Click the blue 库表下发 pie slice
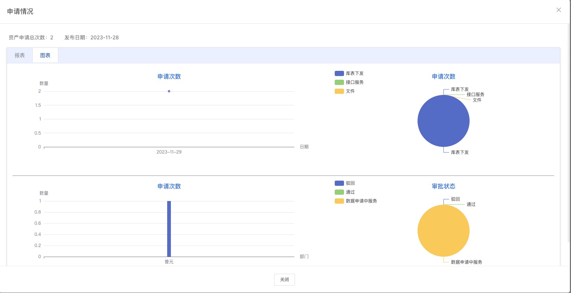571x293 pixels. (444, 121)
